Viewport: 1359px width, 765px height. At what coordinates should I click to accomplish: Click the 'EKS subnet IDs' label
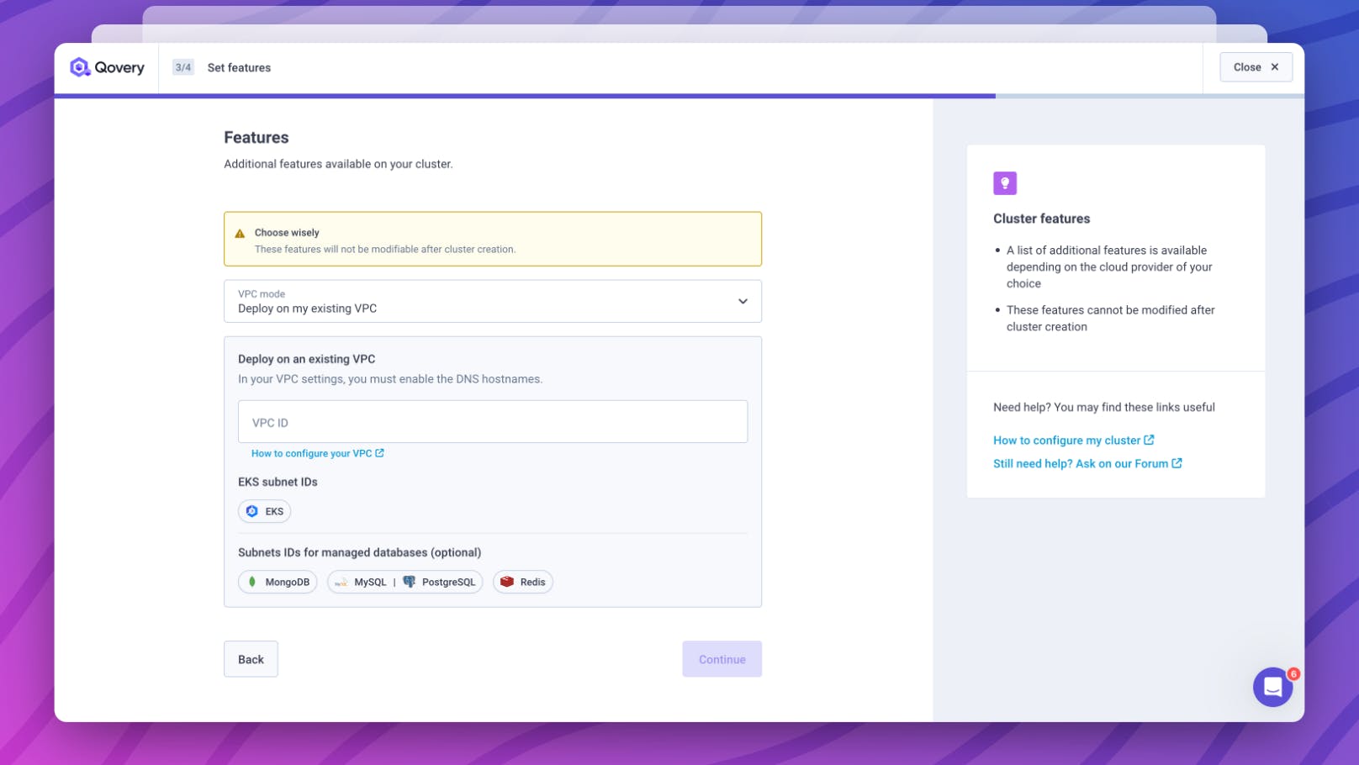(x=278, y=482)
